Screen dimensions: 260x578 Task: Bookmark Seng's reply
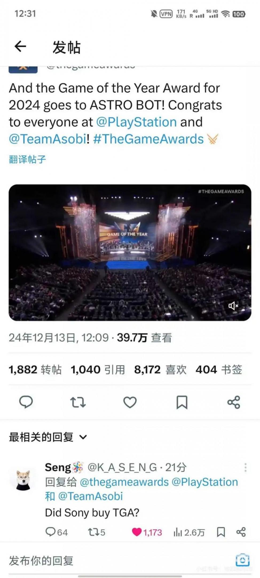click(x=221, y=532)
